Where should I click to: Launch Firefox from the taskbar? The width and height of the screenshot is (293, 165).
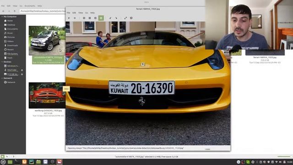pyautogui.click(x=24, y=162)
